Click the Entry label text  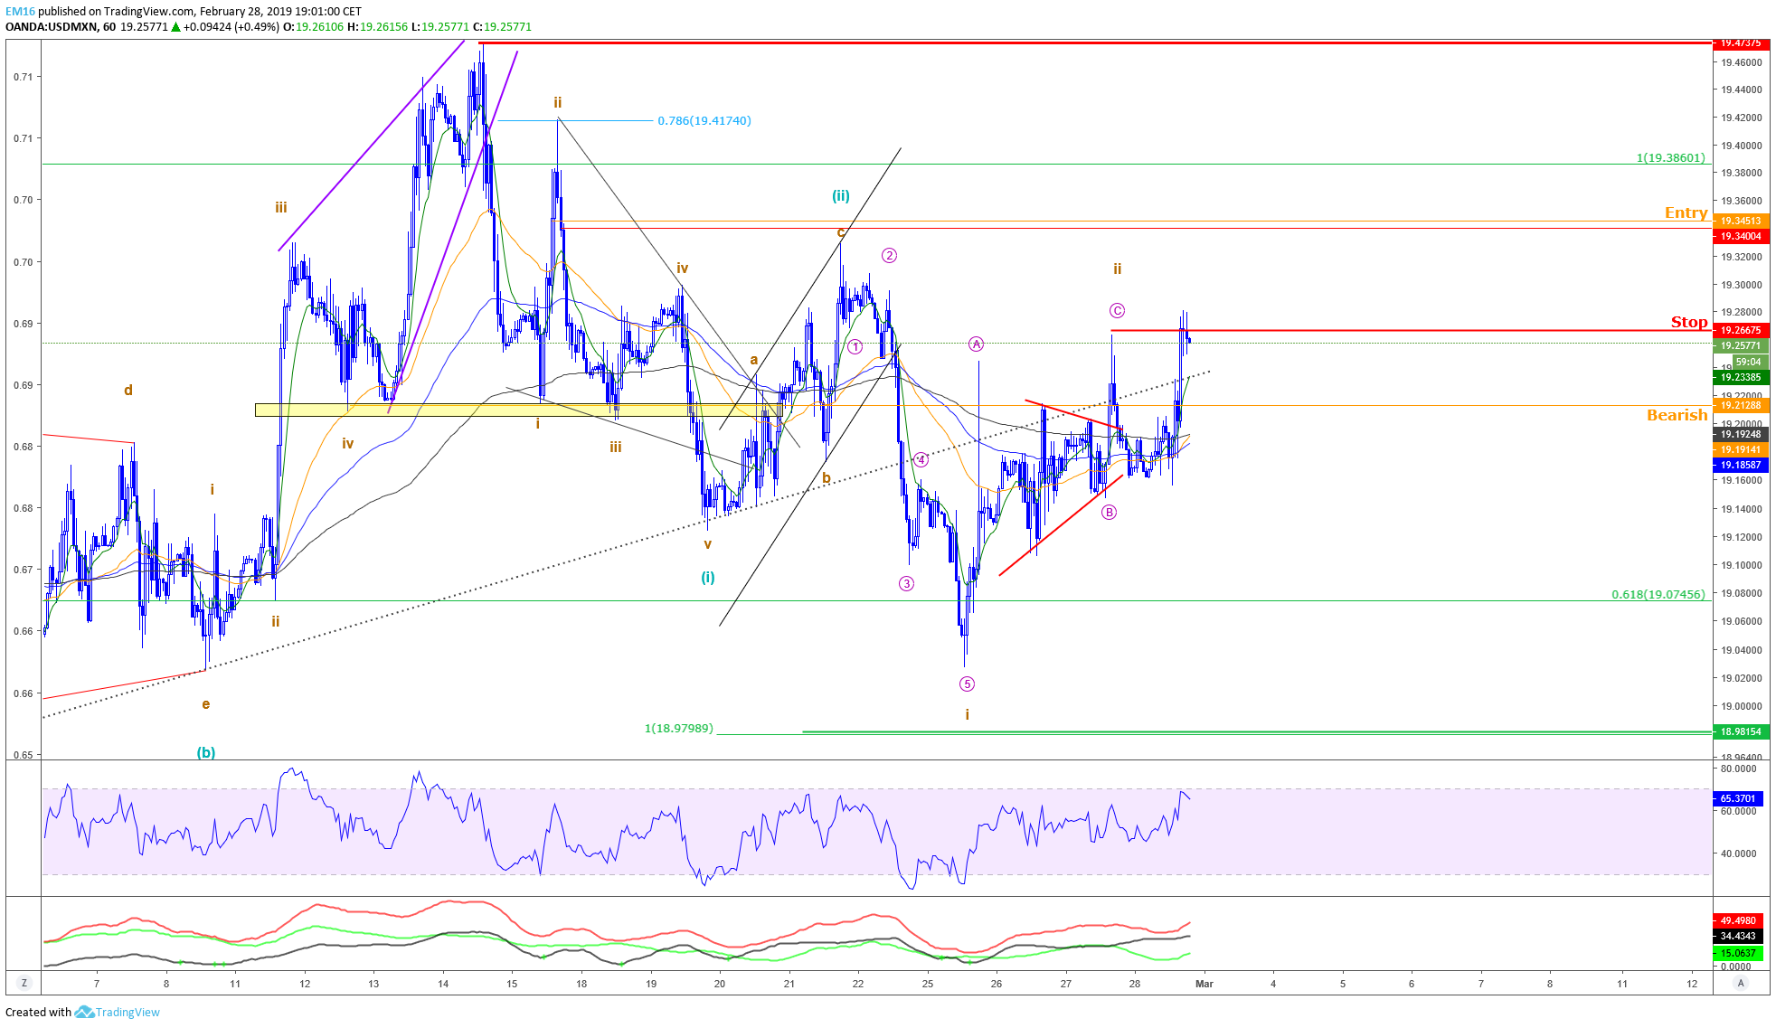[1686, 212]
